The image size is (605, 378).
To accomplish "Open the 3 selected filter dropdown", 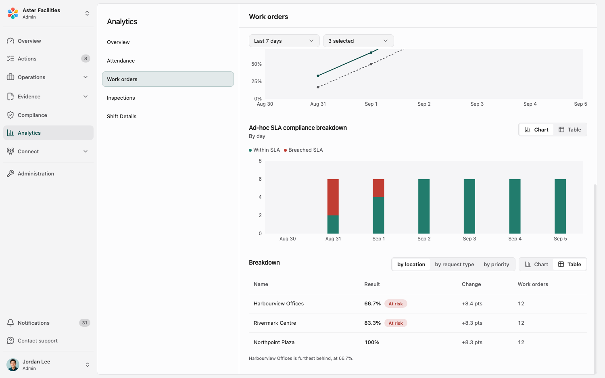I will click(x=359, y=41).
